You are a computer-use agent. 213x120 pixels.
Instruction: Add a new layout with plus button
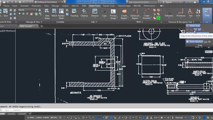pyautogui.click(x=30, y=114)
